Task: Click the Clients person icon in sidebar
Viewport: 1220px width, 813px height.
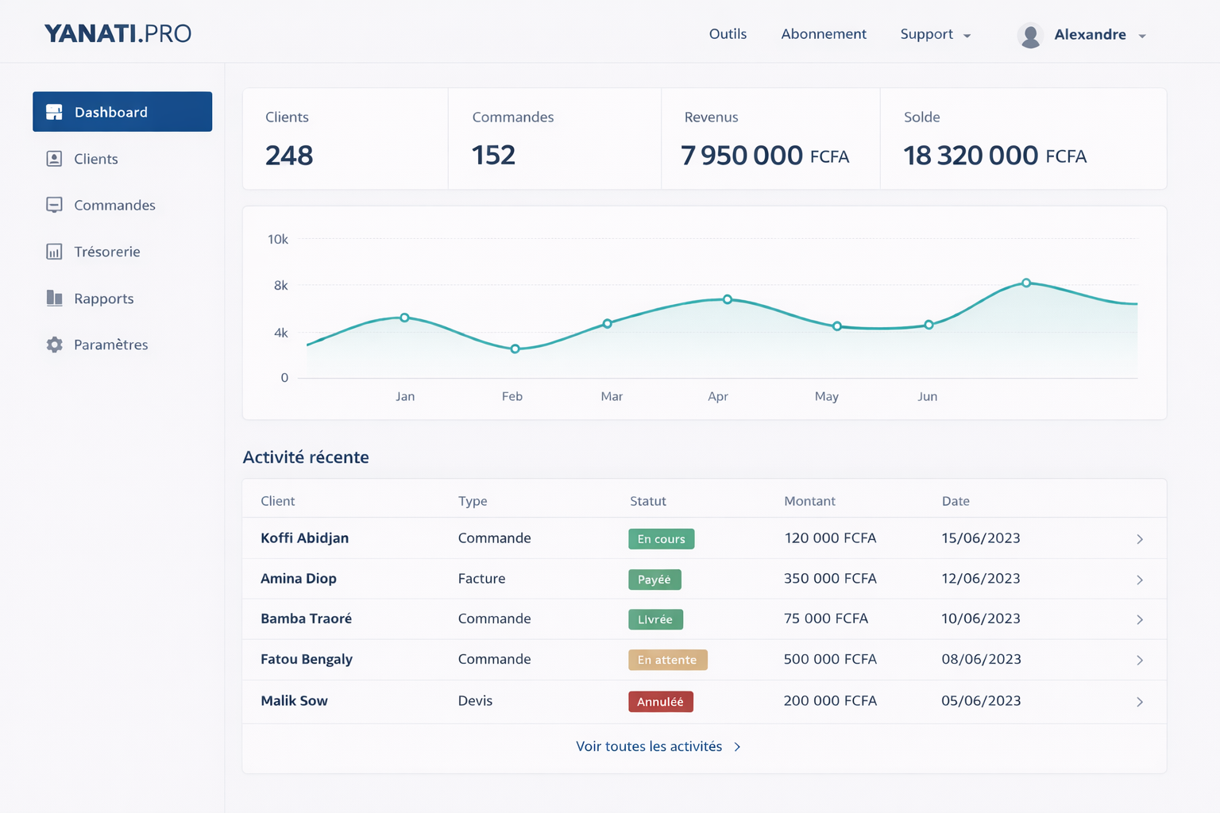Action: (x=54, y=159)
